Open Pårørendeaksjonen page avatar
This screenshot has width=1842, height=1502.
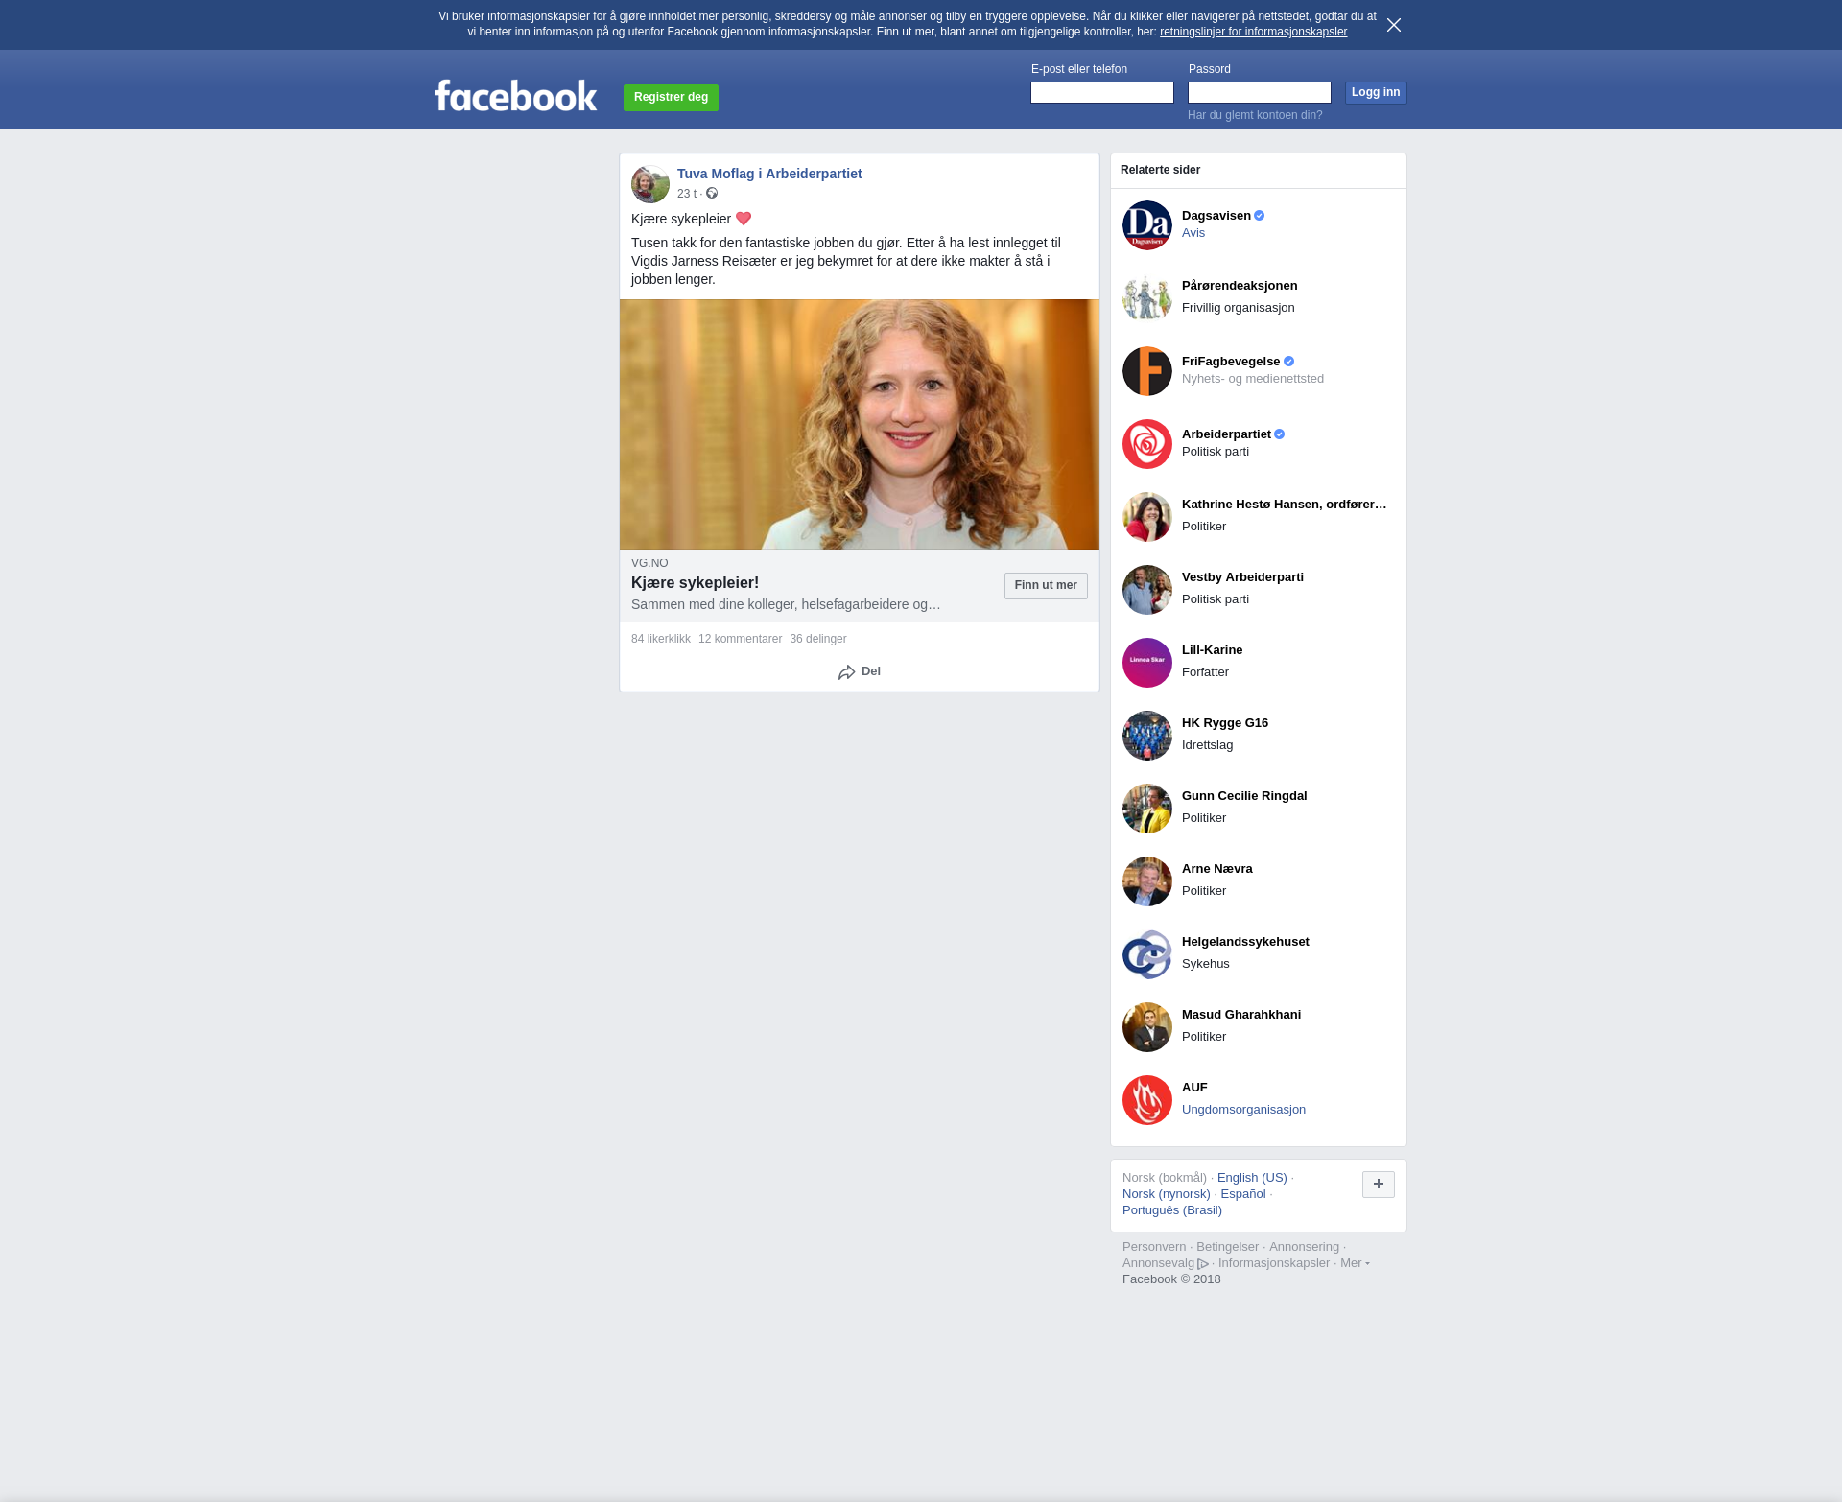(1147, 298)
